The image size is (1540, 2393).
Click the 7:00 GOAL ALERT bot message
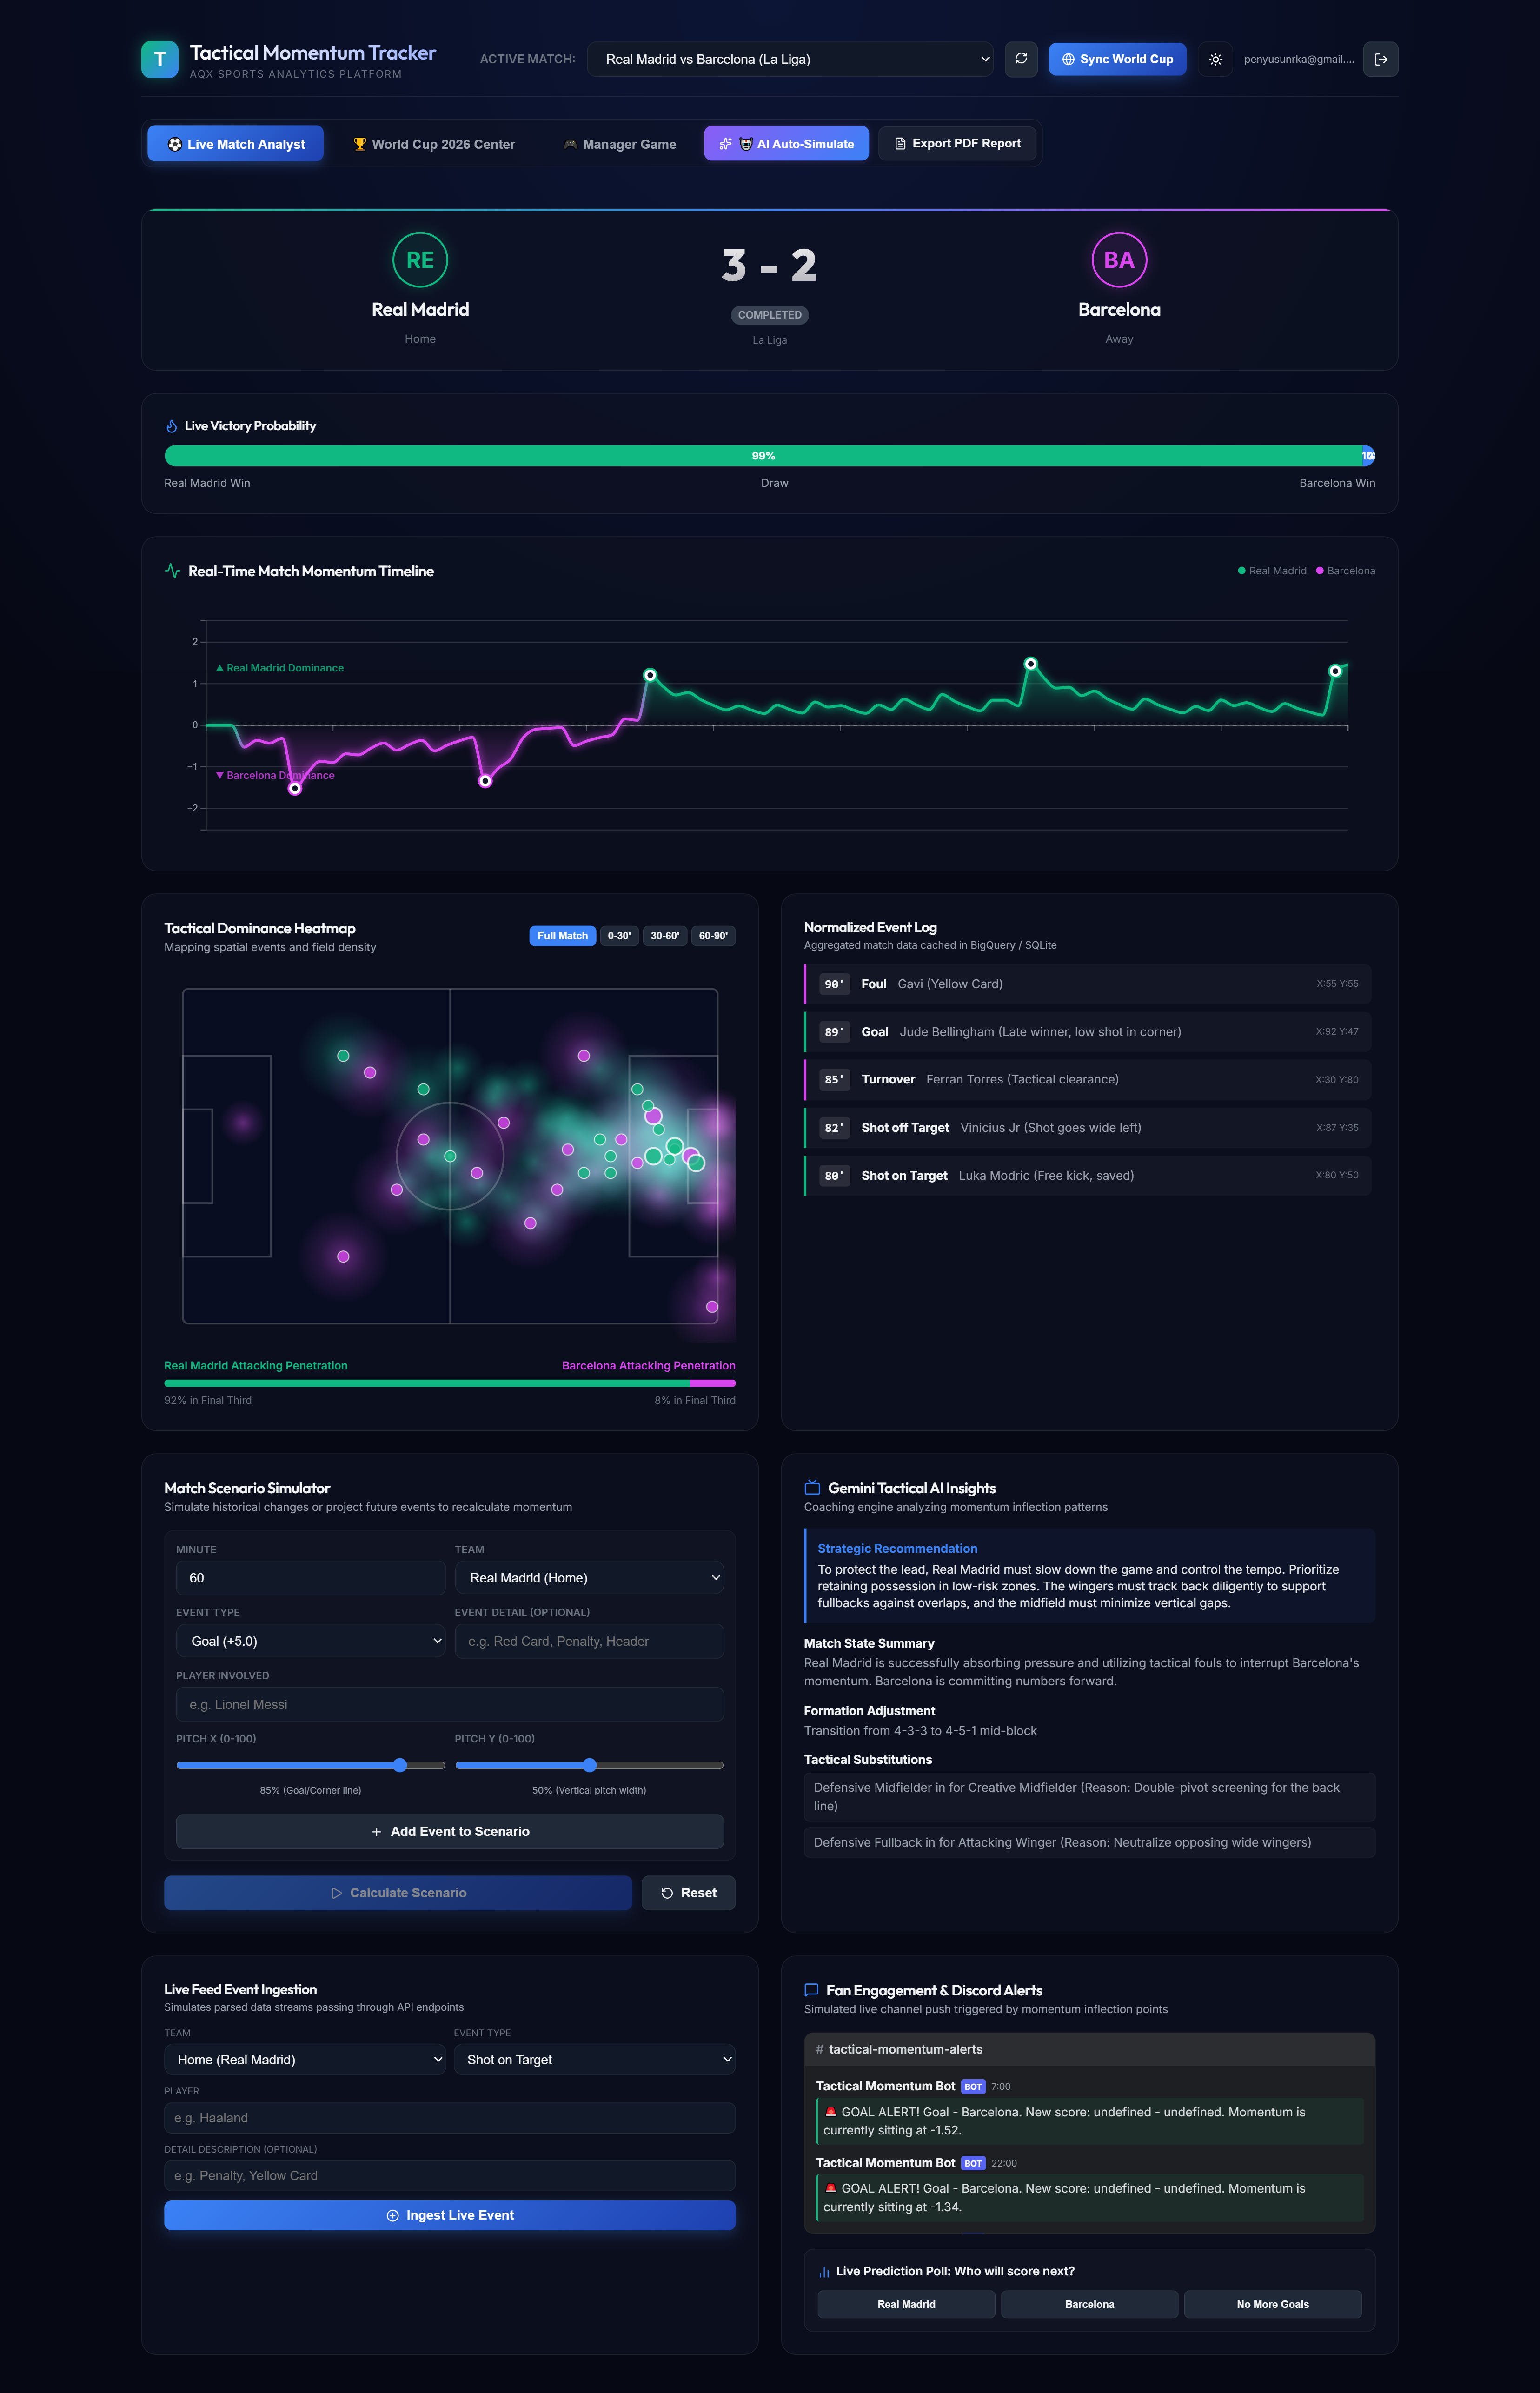coord(1091,2121)
